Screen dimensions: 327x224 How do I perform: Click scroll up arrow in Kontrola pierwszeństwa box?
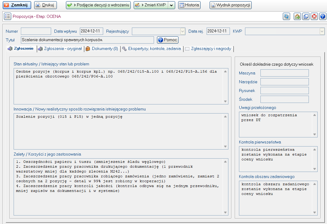pos(315,150)
